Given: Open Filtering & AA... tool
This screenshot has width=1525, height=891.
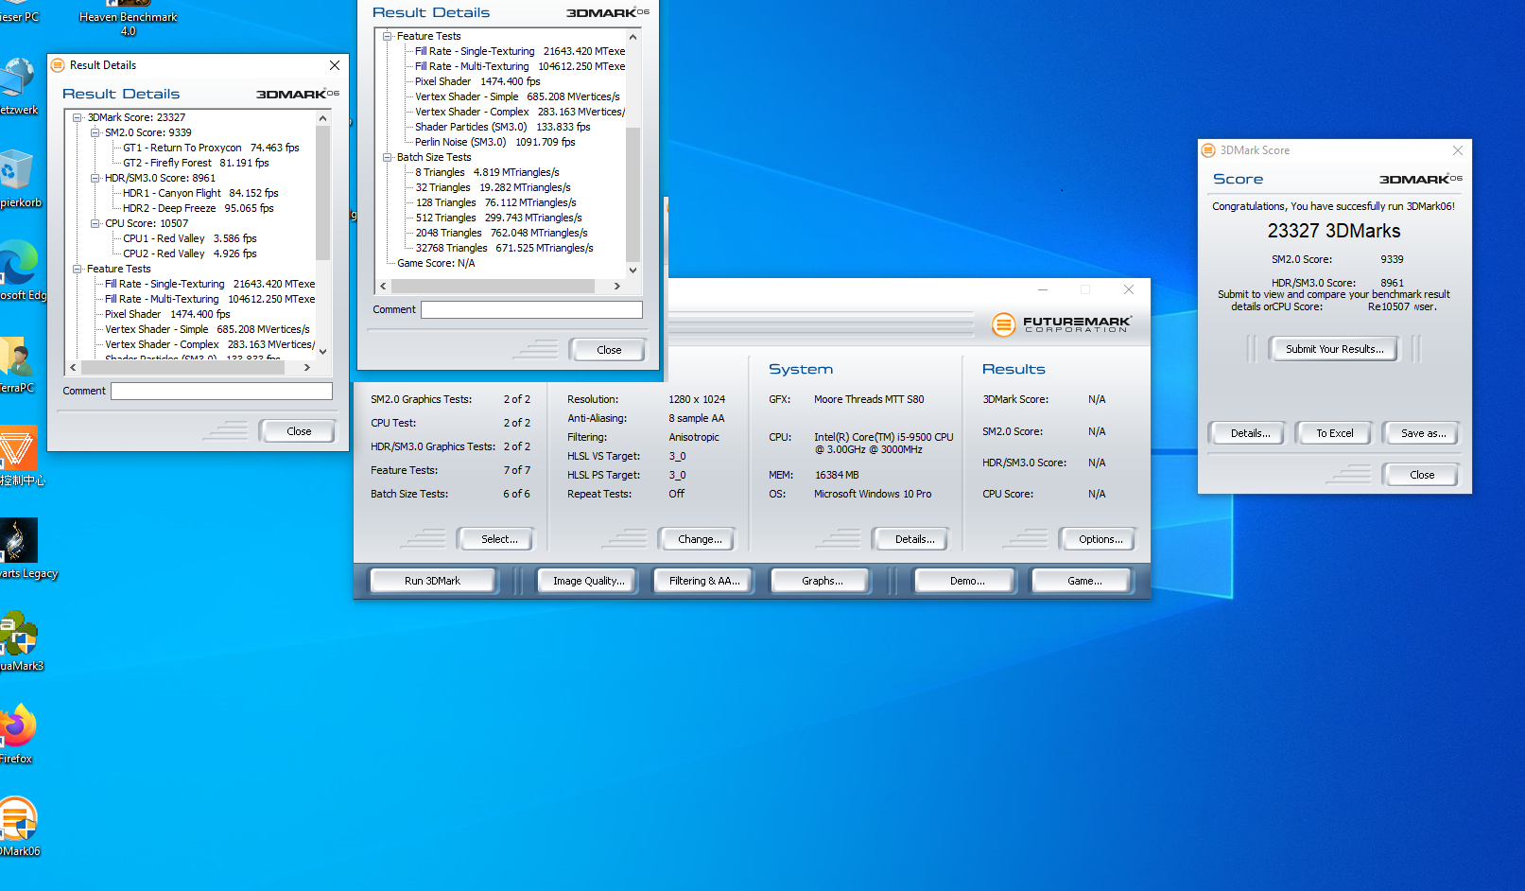Looking at the screenshot, I should pyautogui.click(x=704, y=581).
